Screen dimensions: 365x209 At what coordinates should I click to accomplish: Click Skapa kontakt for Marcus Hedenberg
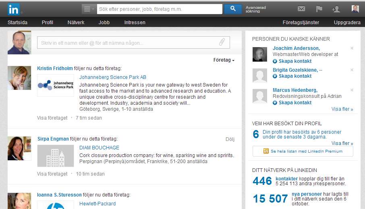[x=292, y=103]
